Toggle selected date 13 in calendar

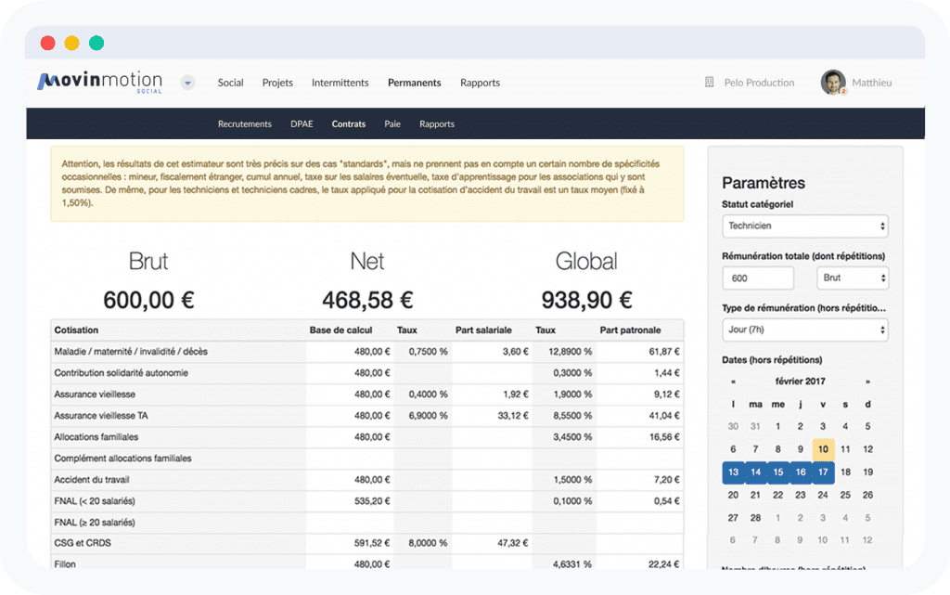coord(733,472)
